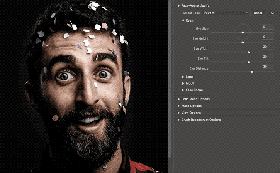
Task: Click the Eye Height slider handle
Action: click(243, 42)
